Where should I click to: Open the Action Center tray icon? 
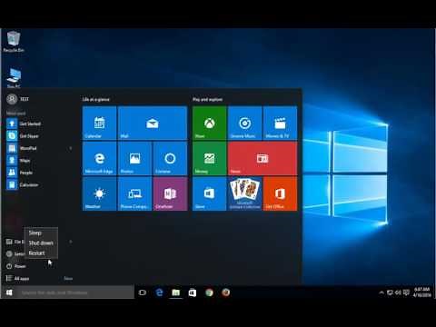(406, 292)
